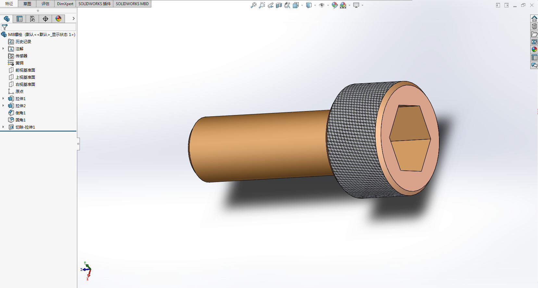Open the View Orientation dropdown arrow
This screenshot has width=538, height=288.
302,5
